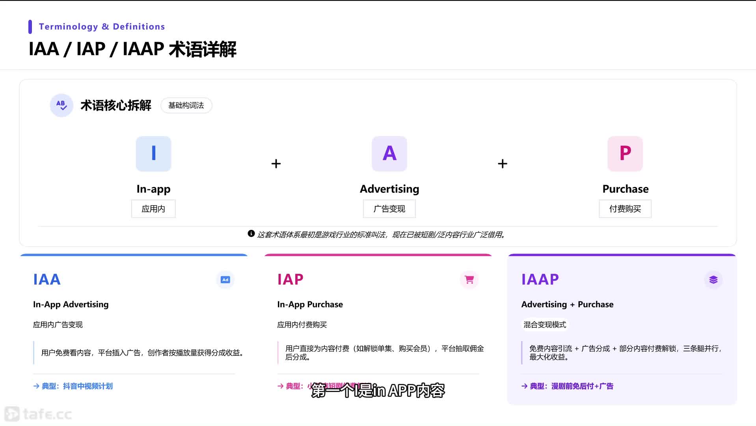Viewport: 756px width, 426px height.
Task: Click the blue letter I tile
Action: 153,154
